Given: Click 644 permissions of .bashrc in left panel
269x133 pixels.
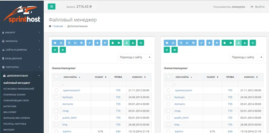Looking at the screenshot, I should [118, 131].
